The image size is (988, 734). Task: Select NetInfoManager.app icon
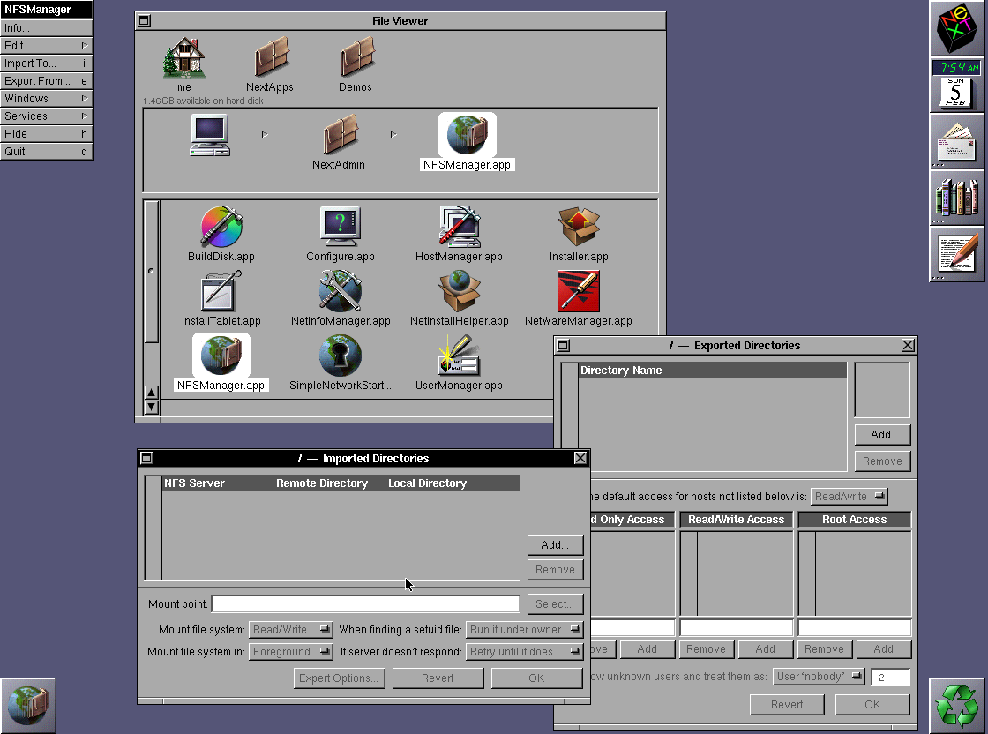pos(341,291)
